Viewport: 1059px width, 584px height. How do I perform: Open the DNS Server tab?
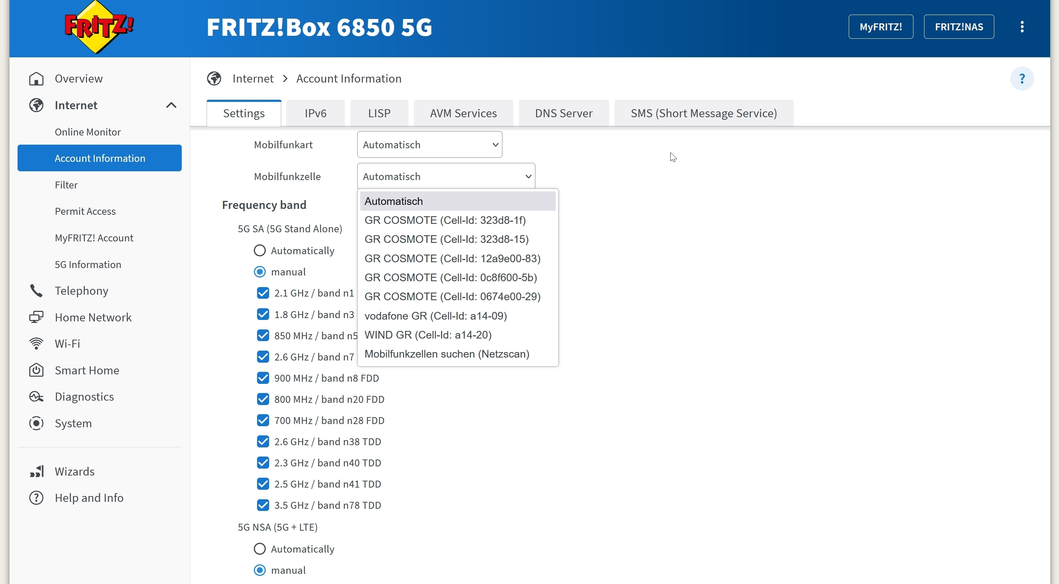tap(564, 113)
